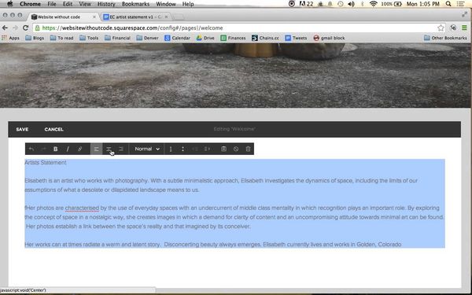Open the Apple menu
The height and width of the screenshot is (295, 472).
tap(10, 4)
